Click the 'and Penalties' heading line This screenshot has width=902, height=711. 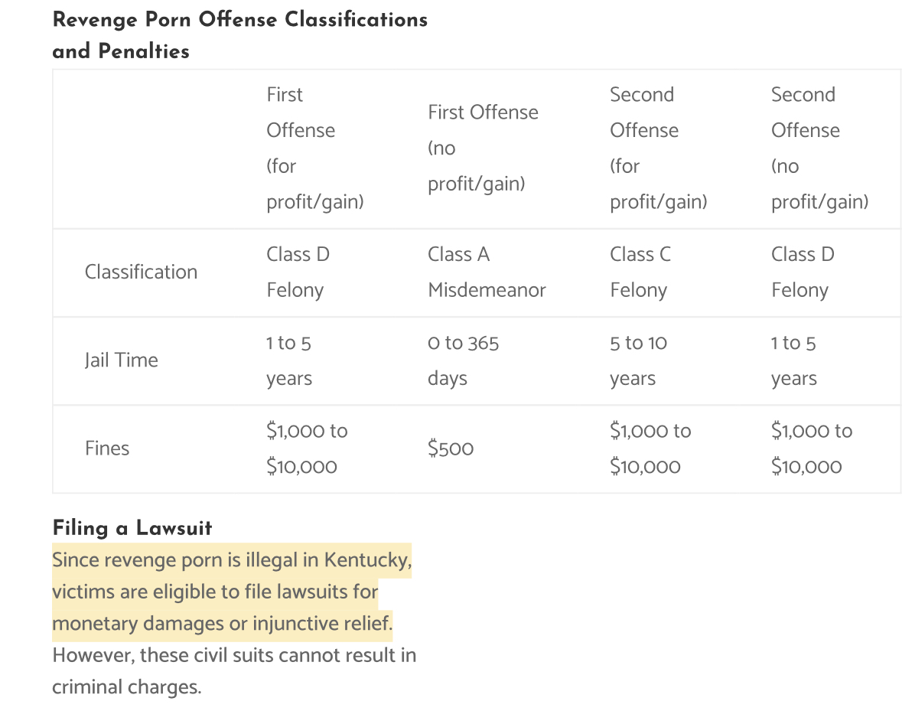pyautogui.click(x=121, y=52)
